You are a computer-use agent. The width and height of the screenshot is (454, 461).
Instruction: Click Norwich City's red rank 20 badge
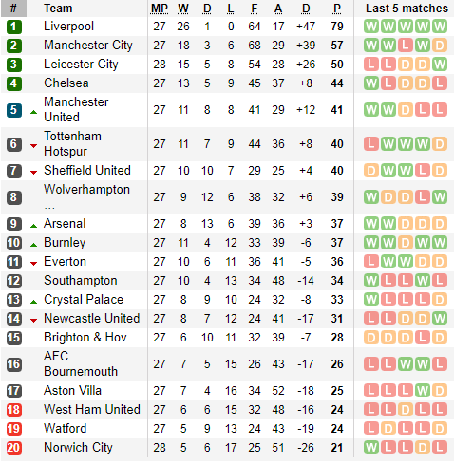(14, 448)
